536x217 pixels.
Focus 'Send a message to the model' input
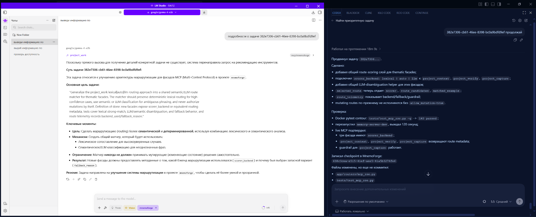click(x=191, y=199)
